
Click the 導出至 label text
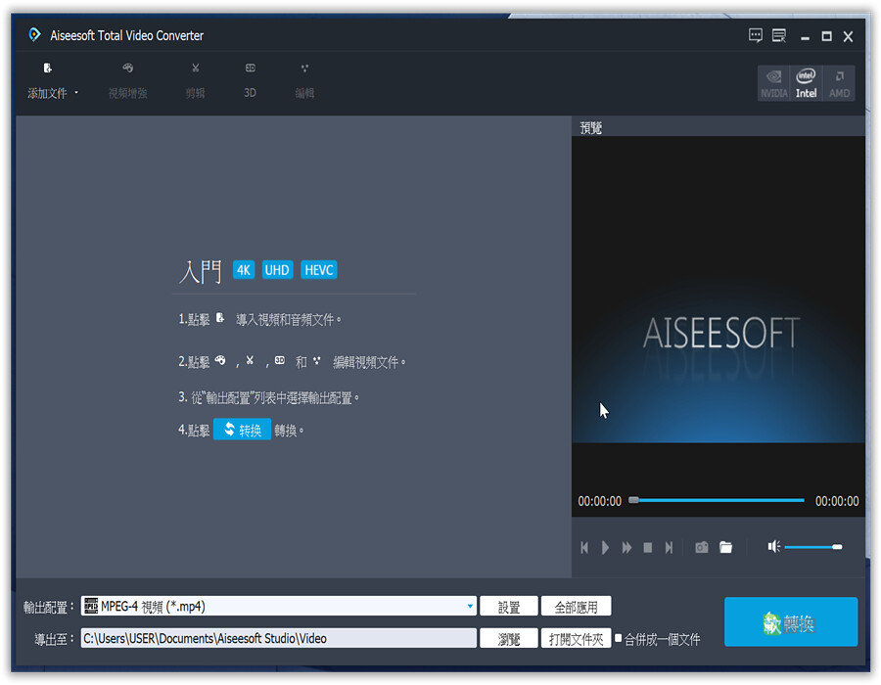(x=54, y=639)
